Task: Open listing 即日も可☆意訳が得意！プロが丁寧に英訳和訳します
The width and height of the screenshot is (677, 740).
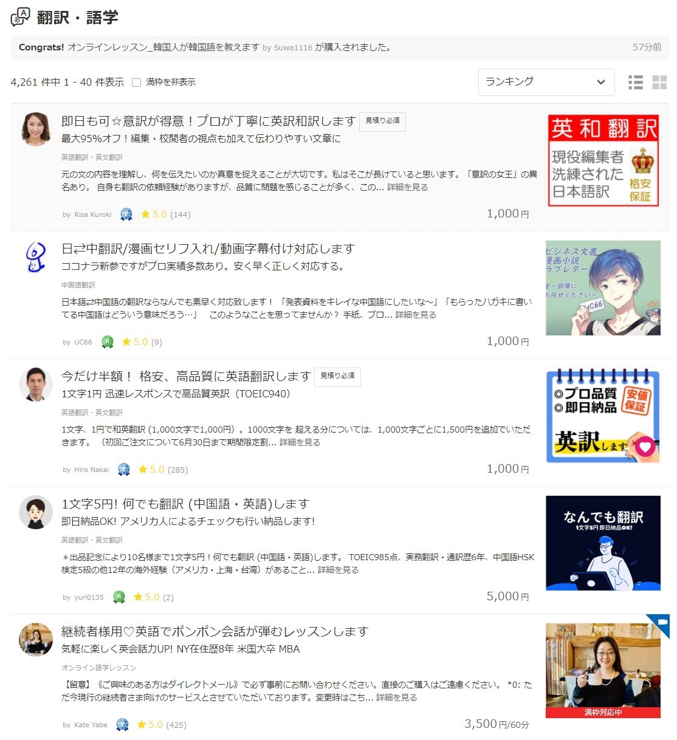Action: pyautogui.click(x=208, y=121)
